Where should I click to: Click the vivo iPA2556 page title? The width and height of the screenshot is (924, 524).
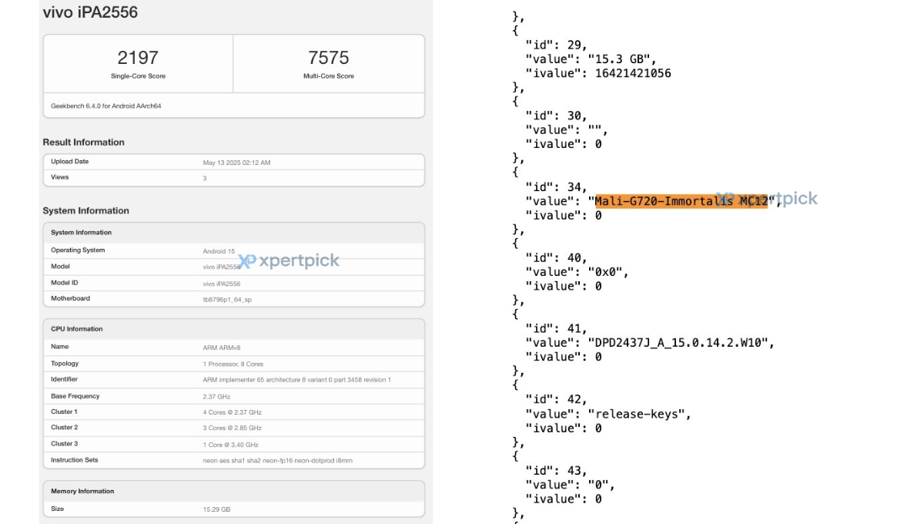[90, 12]
